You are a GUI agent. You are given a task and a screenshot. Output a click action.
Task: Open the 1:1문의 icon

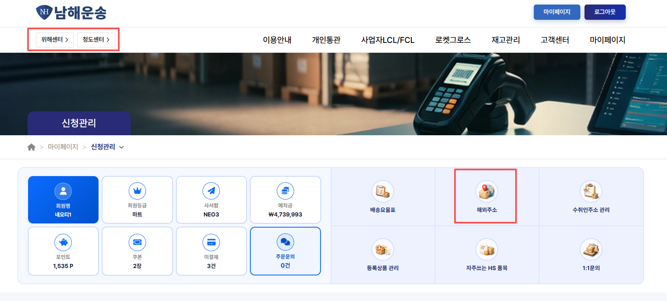tap(591, 249)
